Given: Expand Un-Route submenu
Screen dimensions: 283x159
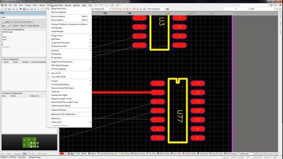Looking at the screenshot, I should (69, 50).
